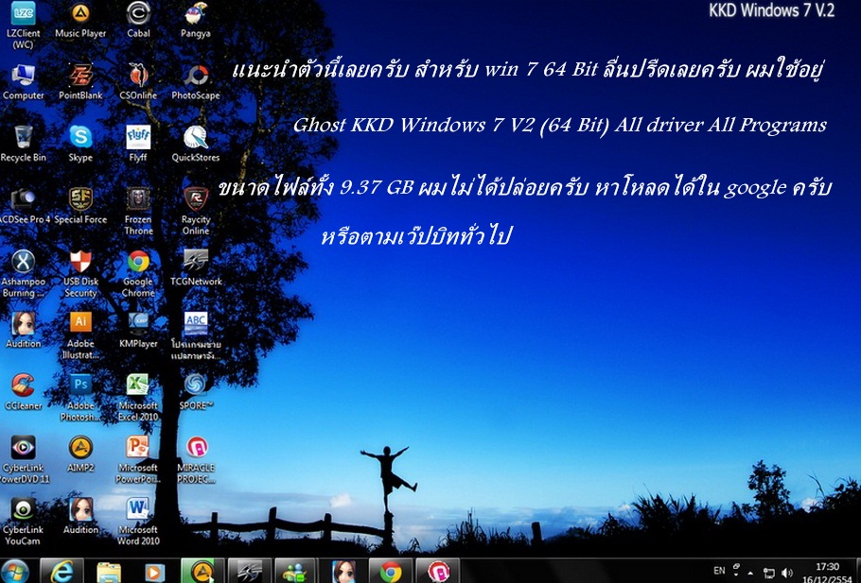Open the volume speaker tray icon
Viewport: 861px width, 583px height.
[x=787, y=574]
